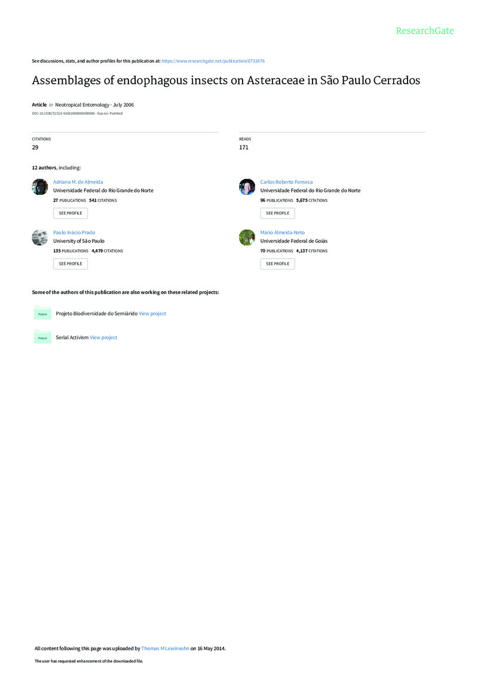Image resolution: width=478 pixels, height=676 pixels.
Task: Open the researchgate.net publication URL
Action: pyautogui.click(x=213, y=61)
